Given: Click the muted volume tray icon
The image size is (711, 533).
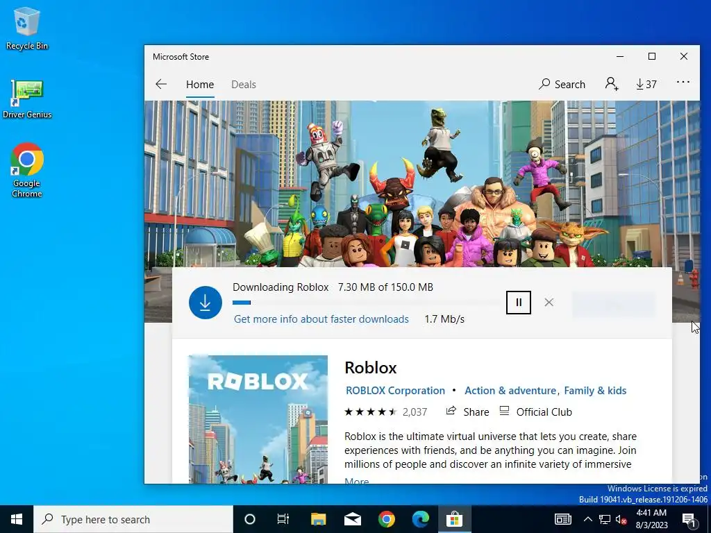Looking at the screenshot, I should (x=621, y=519).
